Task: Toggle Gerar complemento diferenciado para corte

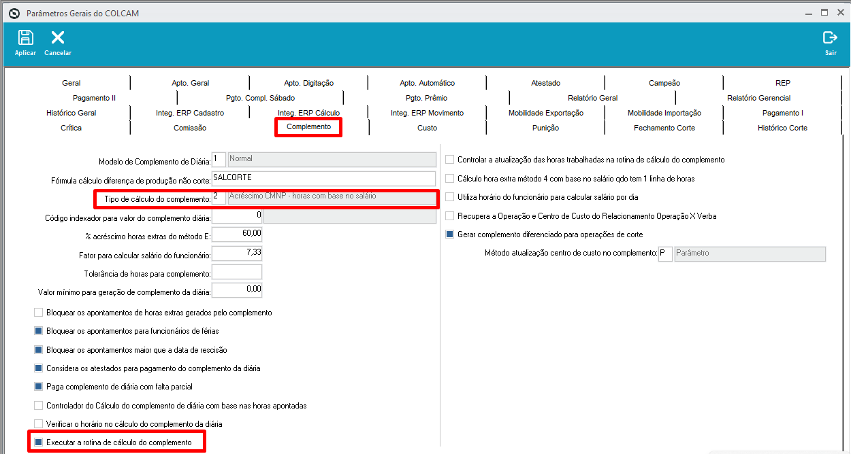Action: point(450,234)
